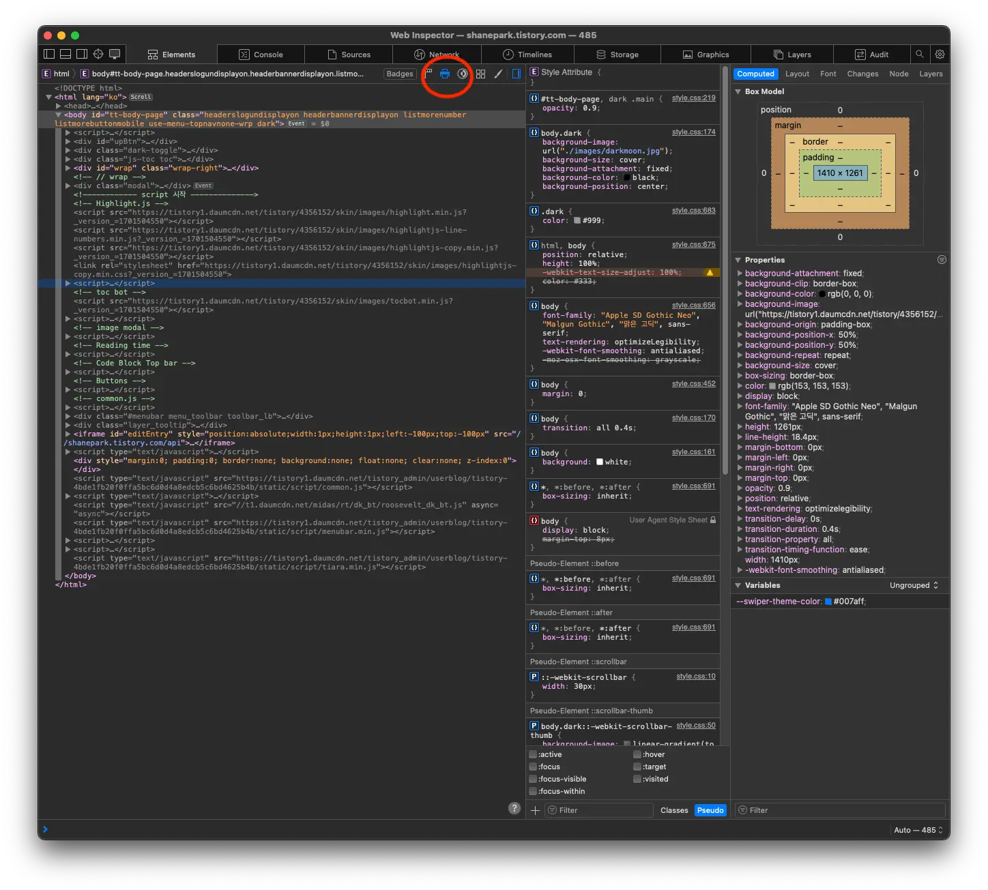Screen dimensions: 988x890
Task: Open Auto — 485 execution context dropdown
Action: pyautogui.click(x=918, y=830)
